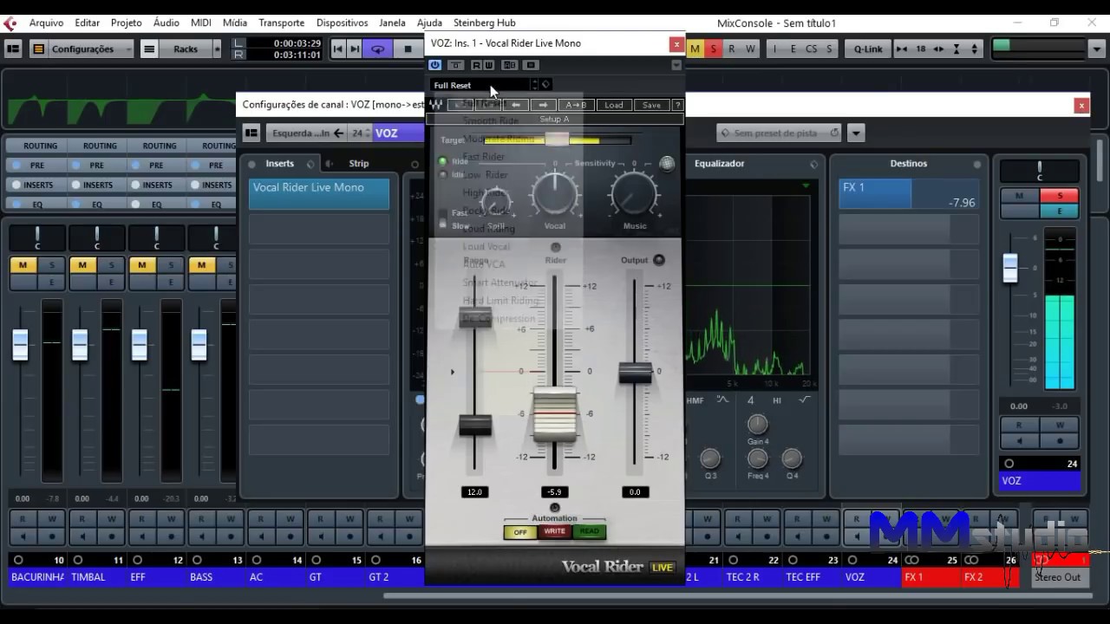Click the plugin Save button
Image resolution: width=1110 pixels, height=624 pixels.
coord(651,105)
